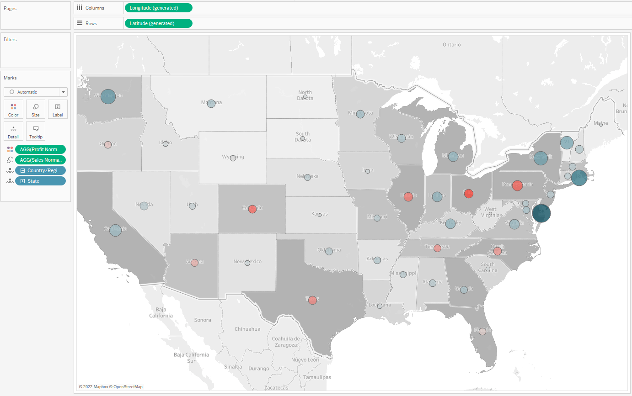
Task: Click color icon beside AGG(Profit Norm..) pill
Action: click(10, 149)
